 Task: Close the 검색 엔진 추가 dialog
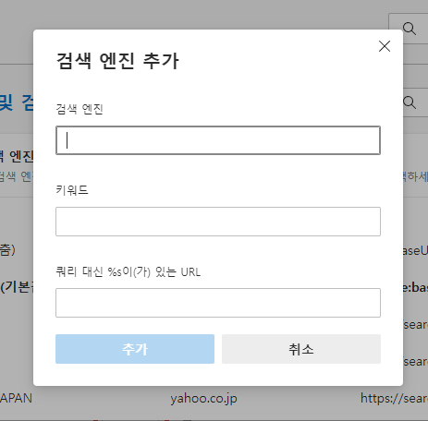point(385,46)
